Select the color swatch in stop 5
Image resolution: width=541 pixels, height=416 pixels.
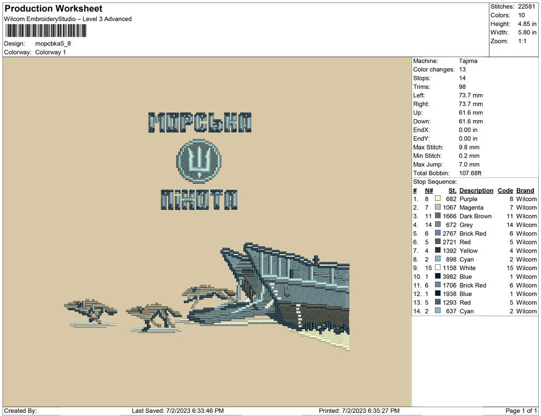click(438, 233)
